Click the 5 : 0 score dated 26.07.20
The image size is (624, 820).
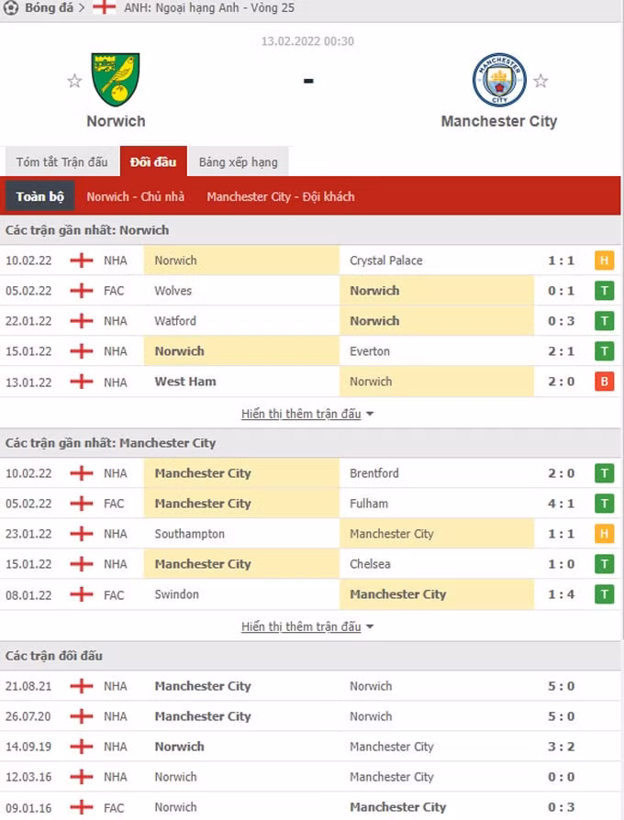pyautogui.click(x=562, y=716)
